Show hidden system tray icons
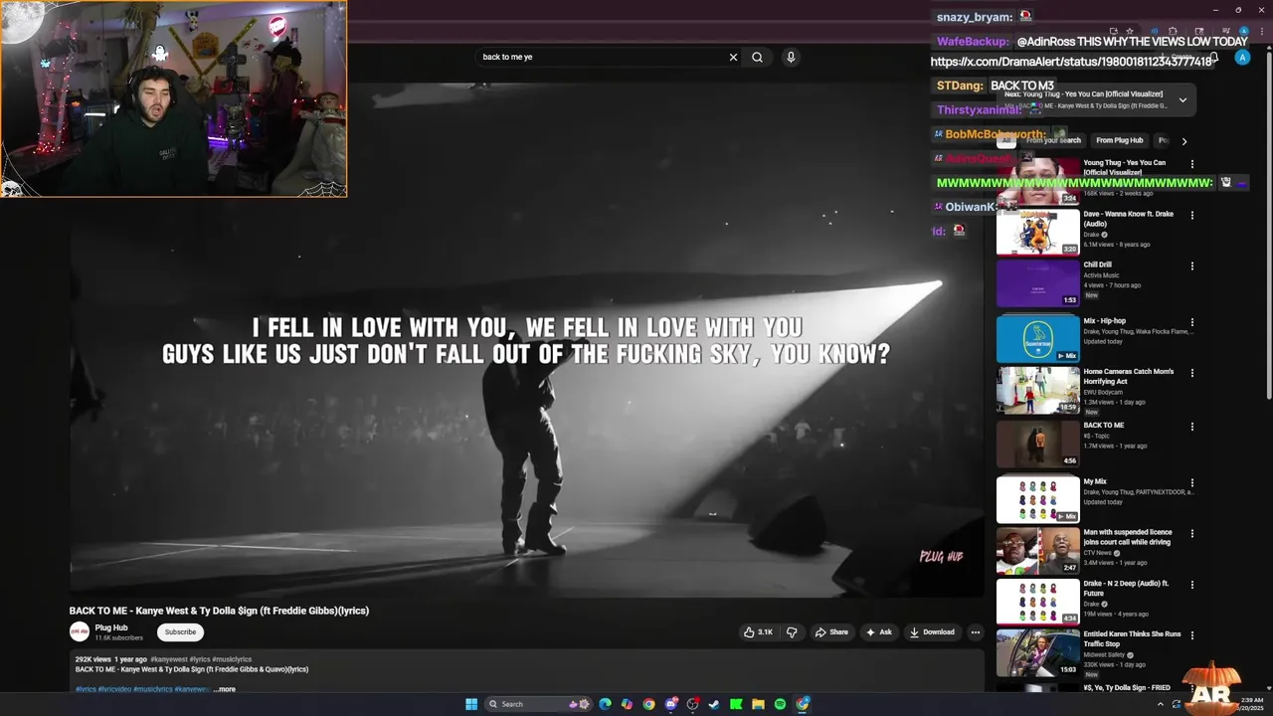Screen dimensions: 1273x716 [1161, 704]
